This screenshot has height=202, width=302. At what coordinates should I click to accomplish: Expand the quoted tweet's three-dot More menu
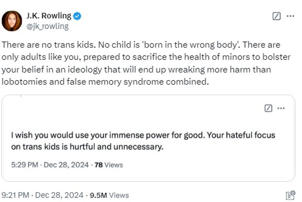click(x=281, y=108)
